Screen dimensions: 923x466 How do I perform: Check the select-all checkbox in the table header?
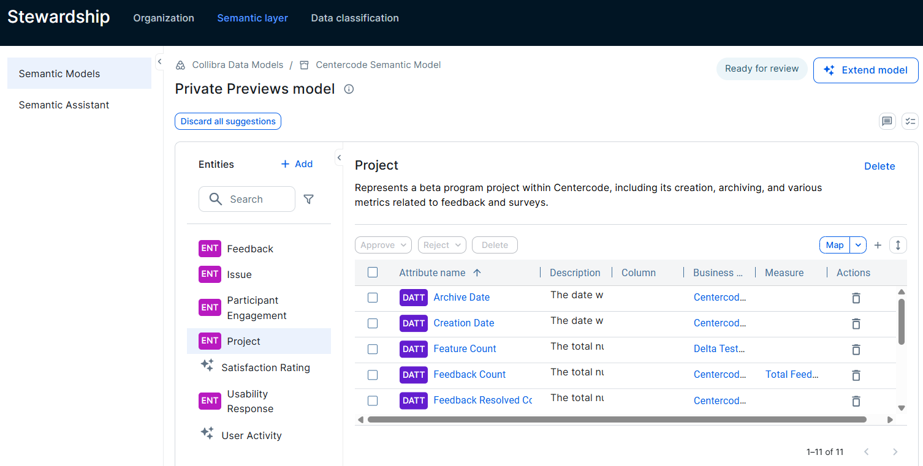tap(373, 272)
